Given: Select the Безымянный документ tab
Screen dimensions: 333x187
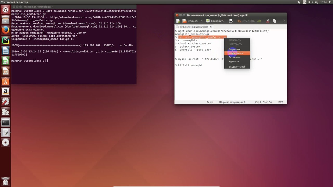Looking at the screenshot, I should point(194,27).
